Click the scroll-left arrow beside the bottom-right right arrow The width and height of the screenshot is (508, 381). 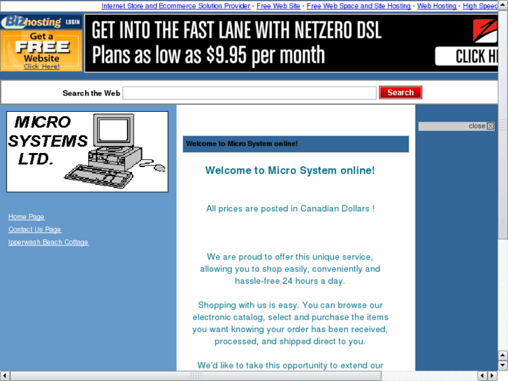click(x=483, y=376)
